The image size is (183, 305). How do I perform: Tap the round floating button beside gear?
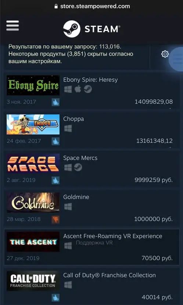[176, 59]
